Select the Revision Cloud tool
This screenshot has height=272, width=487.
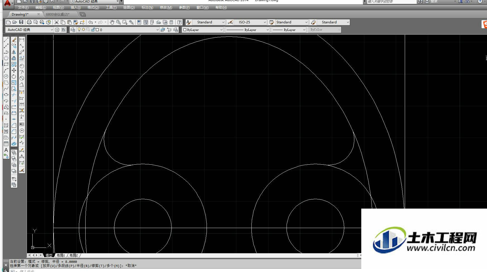point(6,83)
